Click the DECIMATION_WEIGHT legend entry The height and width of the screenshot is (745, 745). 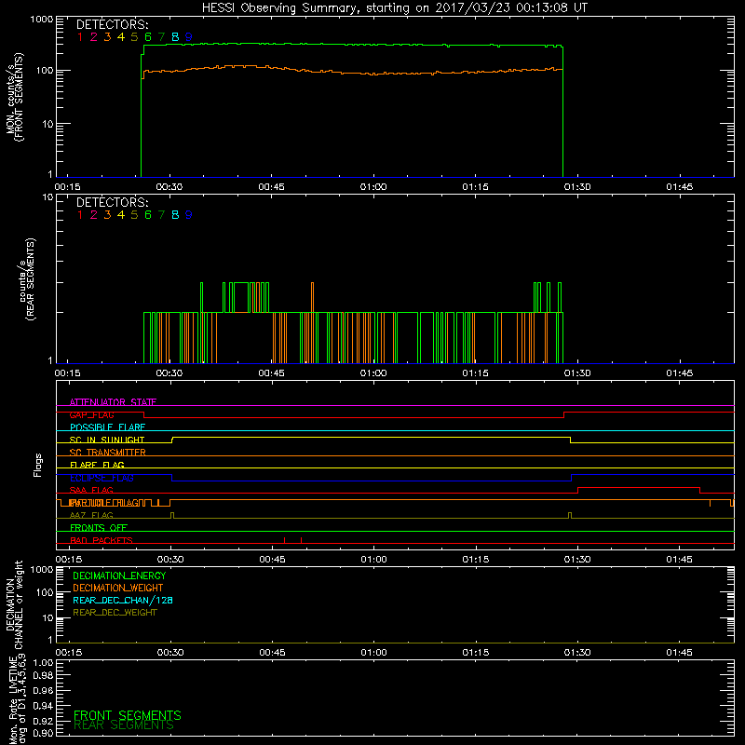point(118,588)
